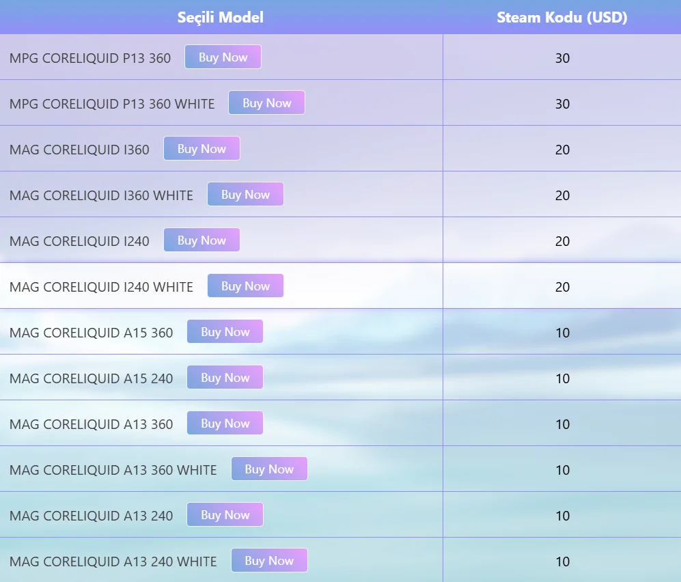The width and height of the screenshot is (681, 582).
Task: Click the Steam code value for MPG CORELIQUID P13 360
Action: point(562,58)
